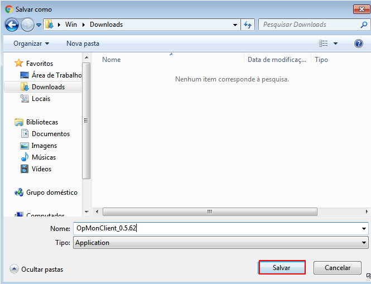Viewport: 371px width, 284px height.
Task: Open the help question mark icon
Action: tap(359, 44)
